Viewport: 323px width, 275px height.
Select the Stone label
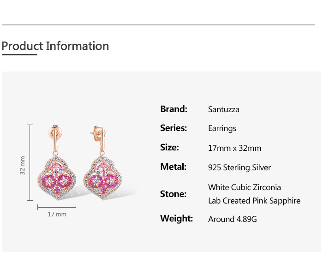[x=173, y=194]
